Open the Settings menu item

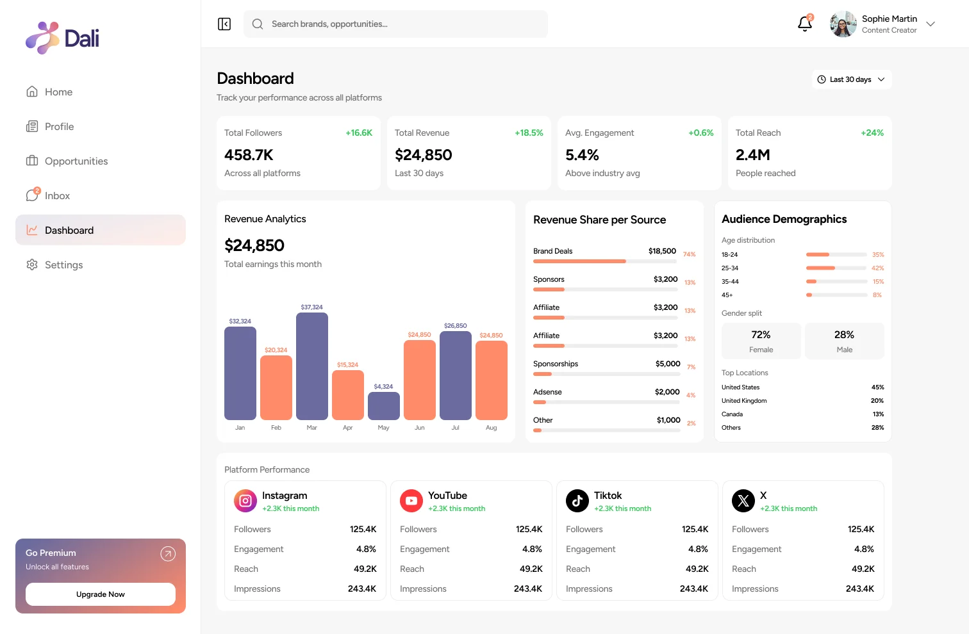pyautogui.click(x=63, y=265)
